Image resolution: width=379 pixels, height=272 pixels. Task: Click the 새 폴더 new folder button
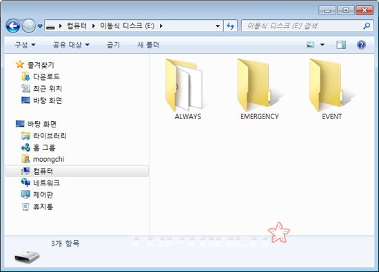click(x=148, y=45)
